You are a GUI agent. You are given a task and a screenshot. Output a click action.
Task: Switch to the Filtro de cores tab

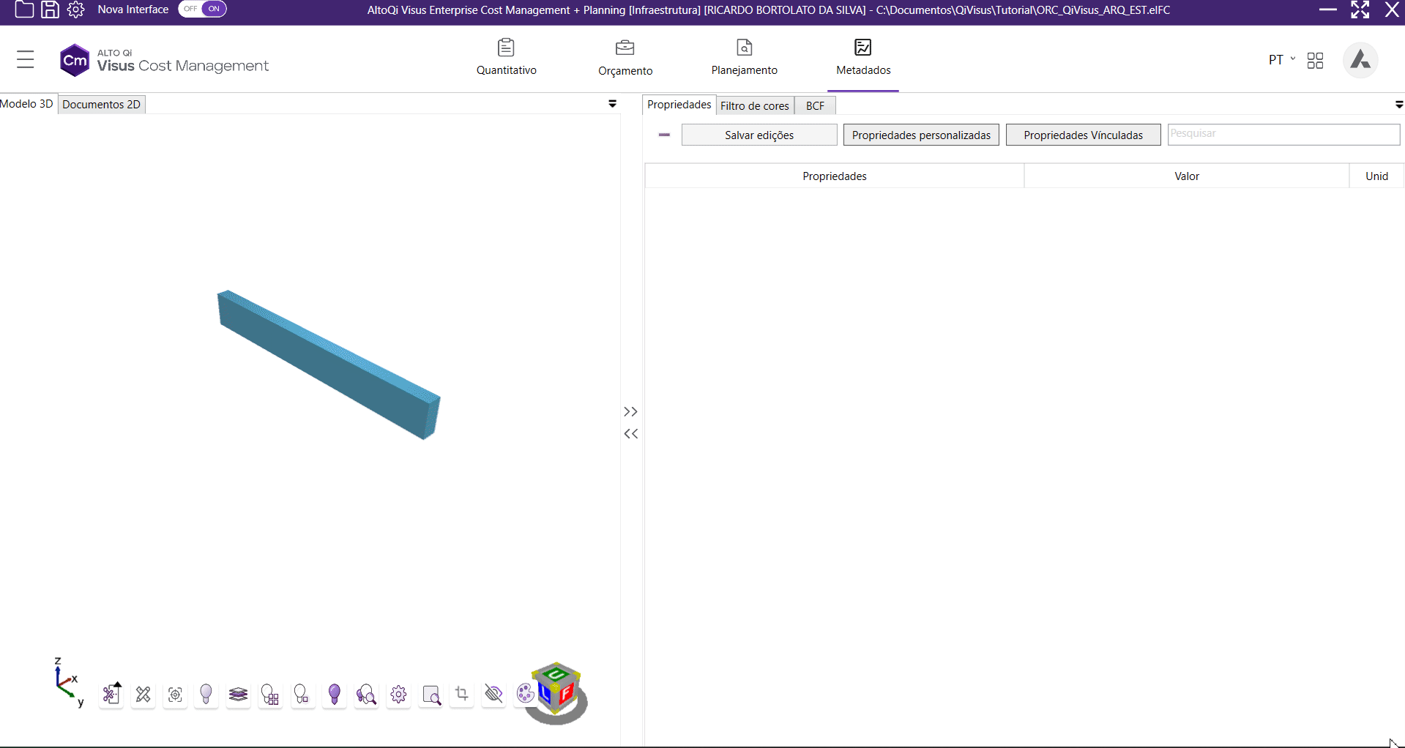coord(754,105)
